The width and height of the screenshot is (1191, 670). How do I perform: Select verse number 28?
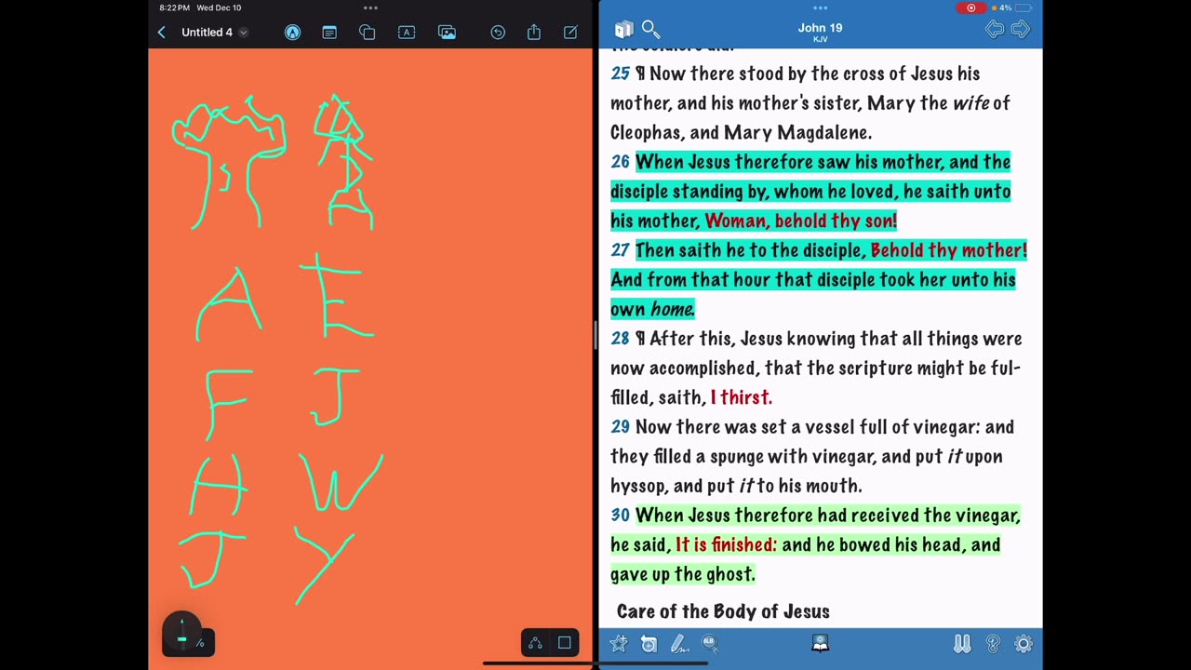[620, 339]
